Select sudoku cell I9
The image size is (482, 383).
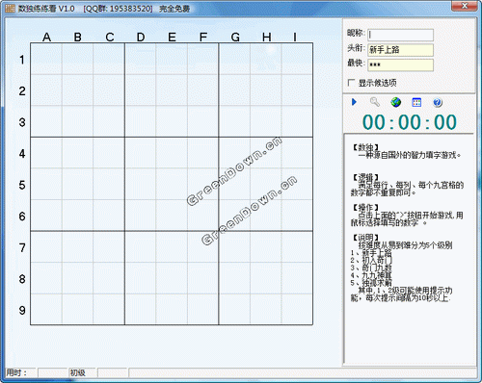297,309
